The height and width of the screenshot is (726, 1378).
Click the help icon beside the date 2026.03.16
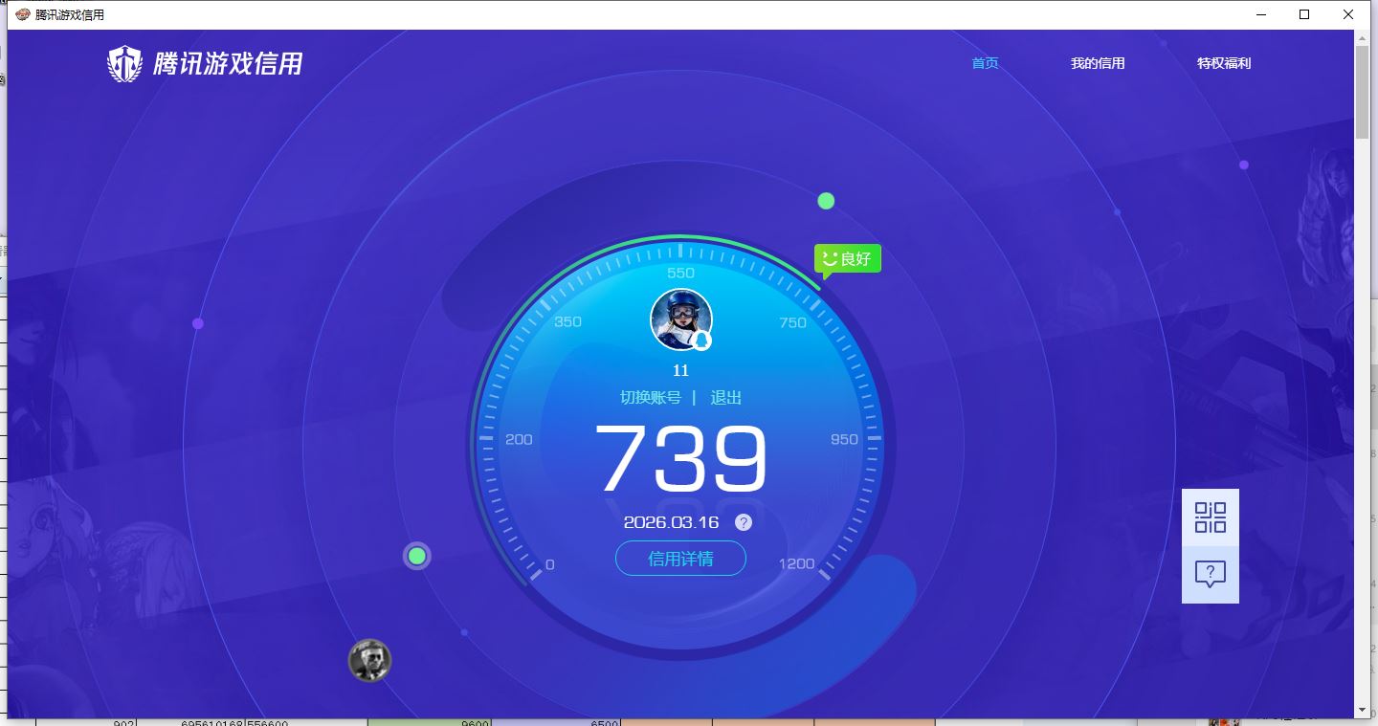tap(744, 522)
